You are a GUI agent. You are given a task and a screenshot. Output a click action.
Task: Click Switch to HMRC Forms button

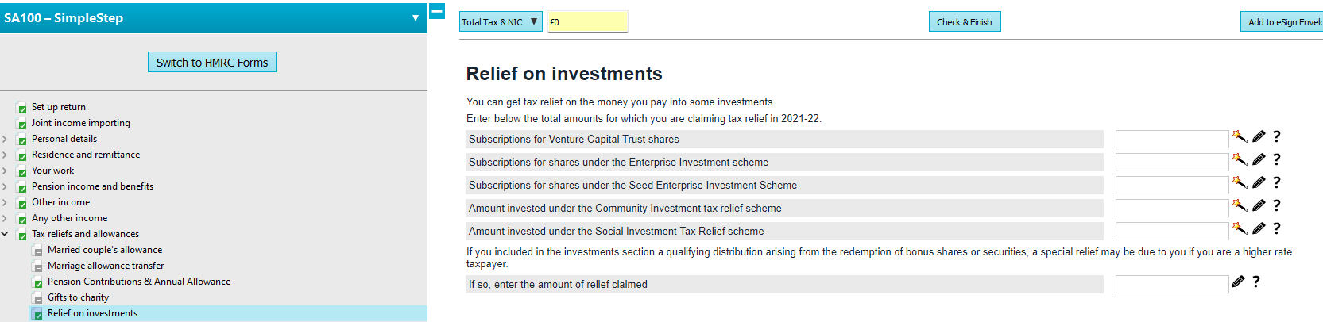[x=212, y=63]
